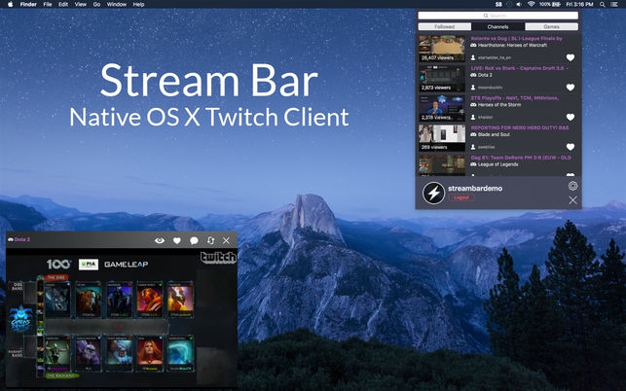Viewport: 626px width, 391px height.
Task: Click the Logout button
Action: point(461,197)
